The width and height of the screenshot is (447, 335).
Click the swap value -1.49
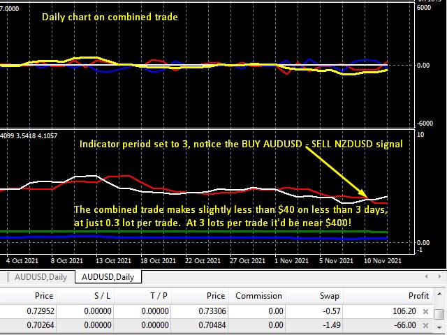click(x=332, y=325)
